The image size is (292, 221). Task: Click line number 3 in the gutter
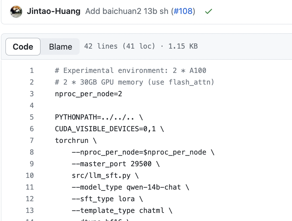pos(31,94)
